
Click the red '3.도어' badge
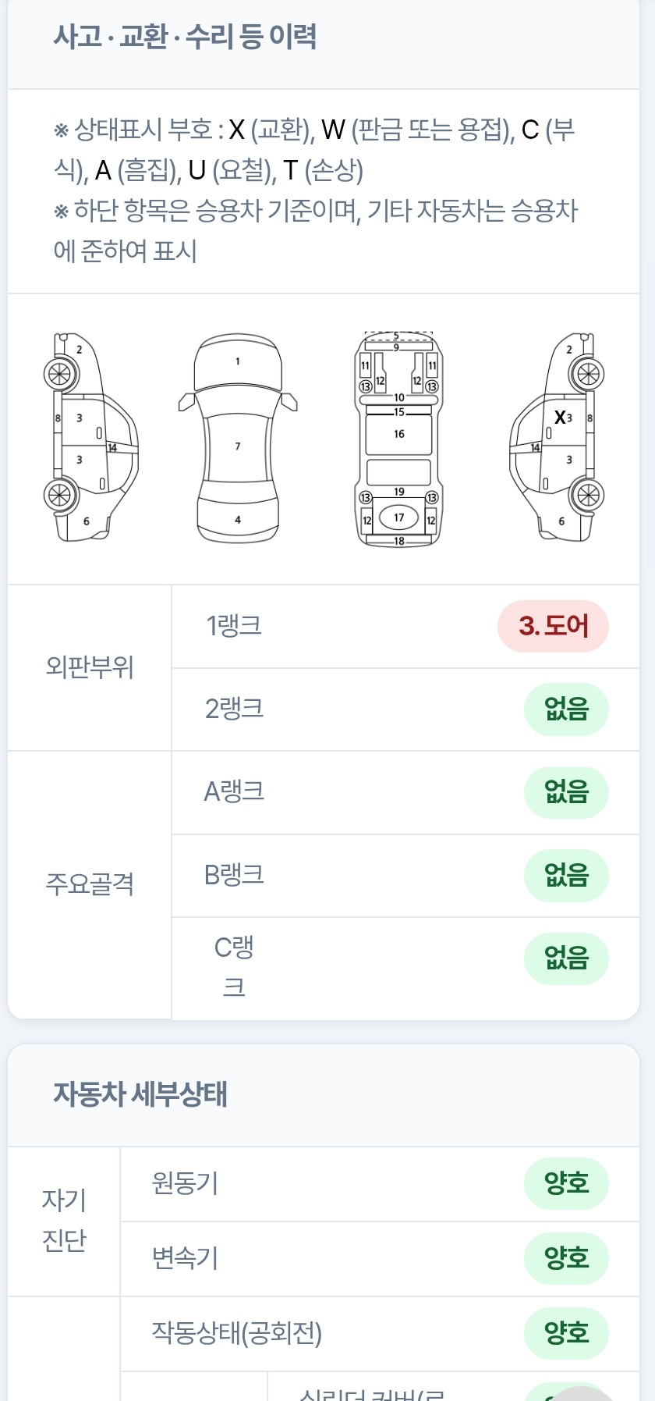coord(553,626)
